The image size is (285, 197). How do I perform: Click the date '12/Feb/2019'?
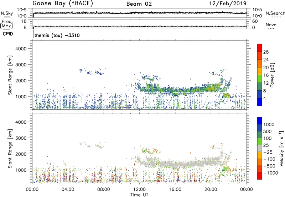pos(228,4)
